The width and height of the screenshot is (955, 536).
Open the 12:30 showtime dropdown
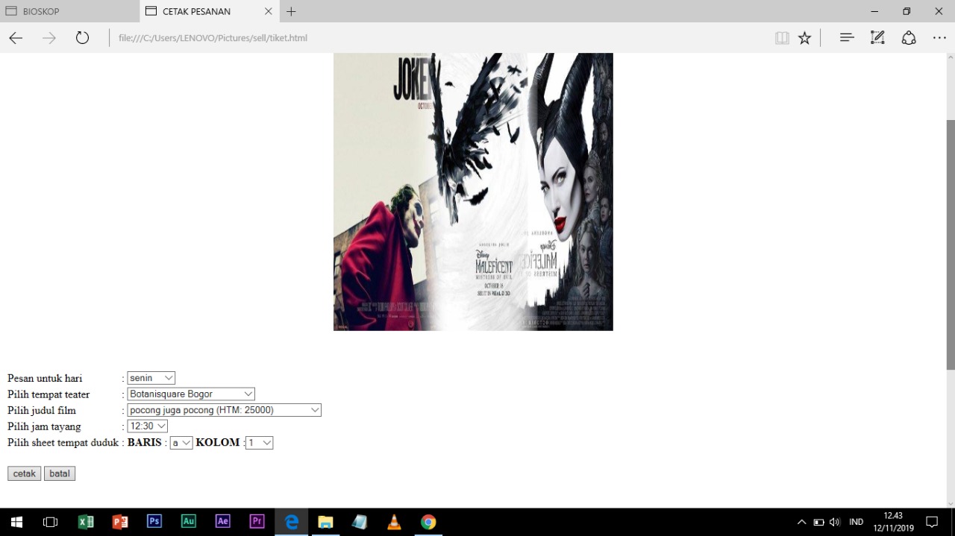147,426
